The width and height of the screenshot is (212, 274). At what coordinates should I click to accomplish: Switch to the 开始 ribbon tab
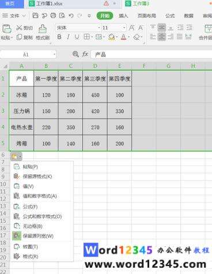(x=105, y=16)
